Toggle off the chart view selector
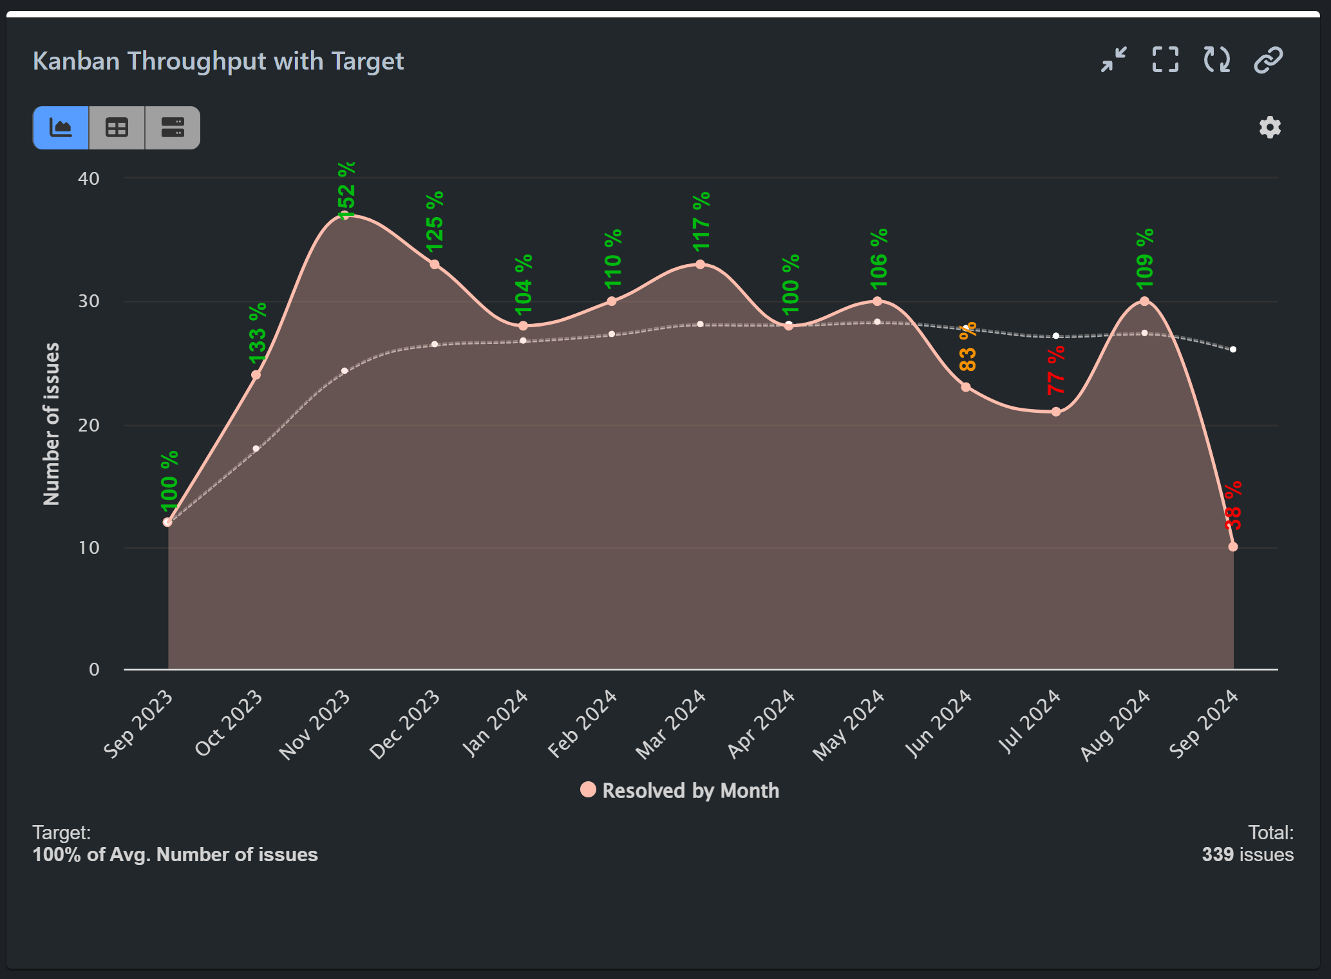Viewport: 1331px width, 979px height. tap(61, 128)
